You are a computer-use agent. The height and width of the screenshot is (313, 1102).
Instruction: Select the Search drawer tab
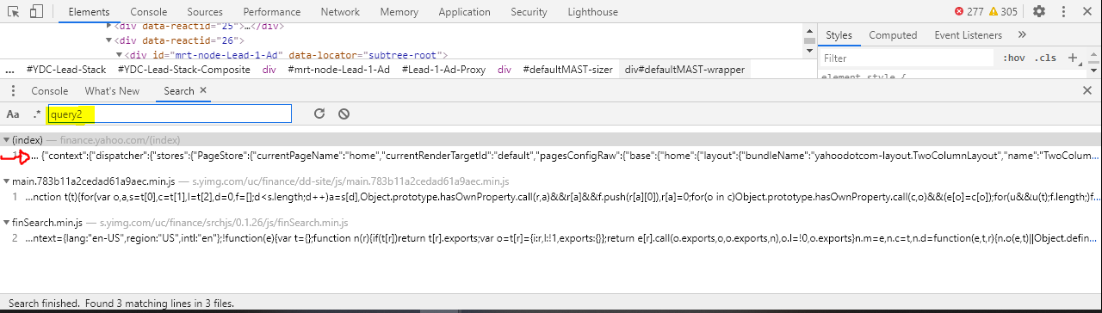(x=179, y=91)
